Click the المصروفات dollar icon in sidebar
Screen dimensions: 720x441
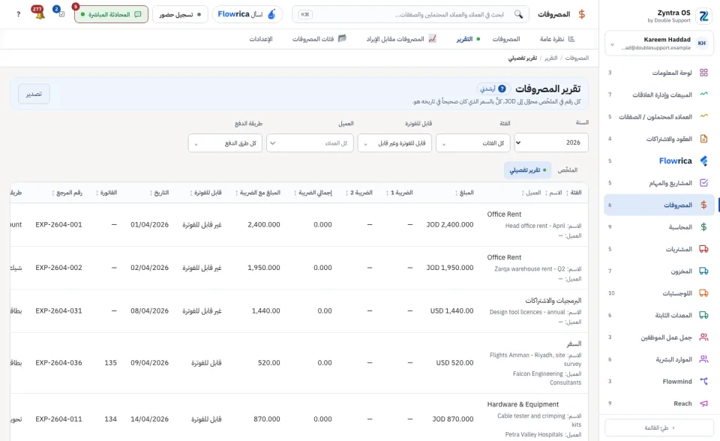click(703, 205)
